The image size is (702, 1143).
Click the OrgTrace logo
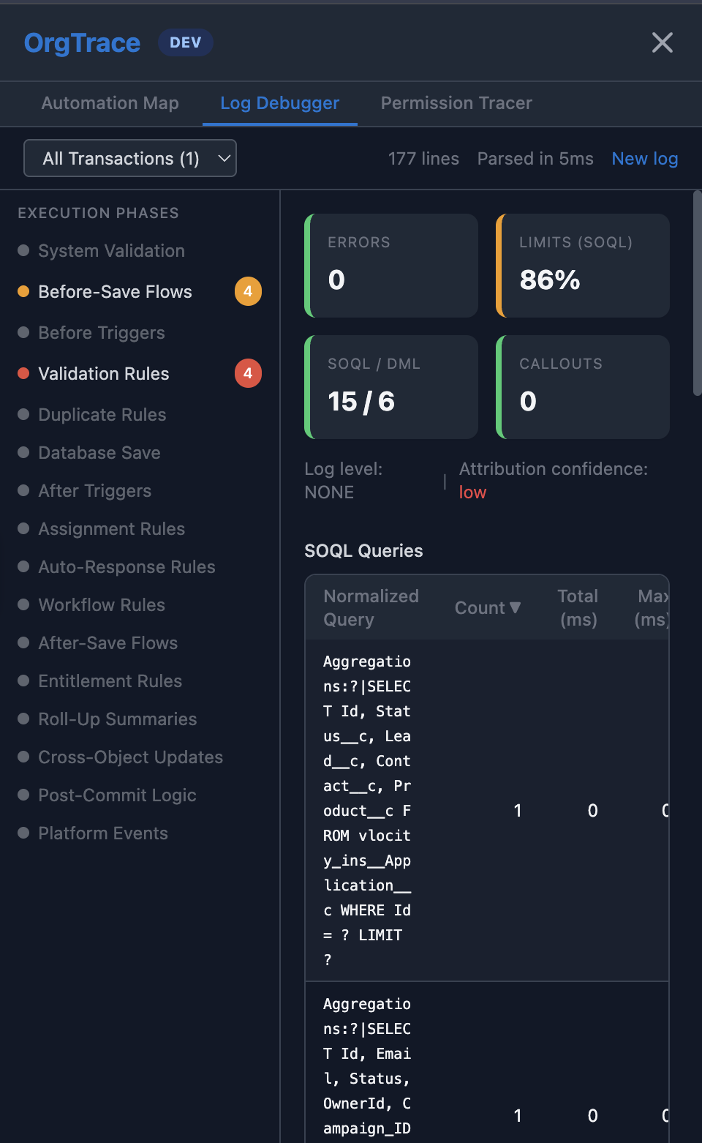click(82, 42)
